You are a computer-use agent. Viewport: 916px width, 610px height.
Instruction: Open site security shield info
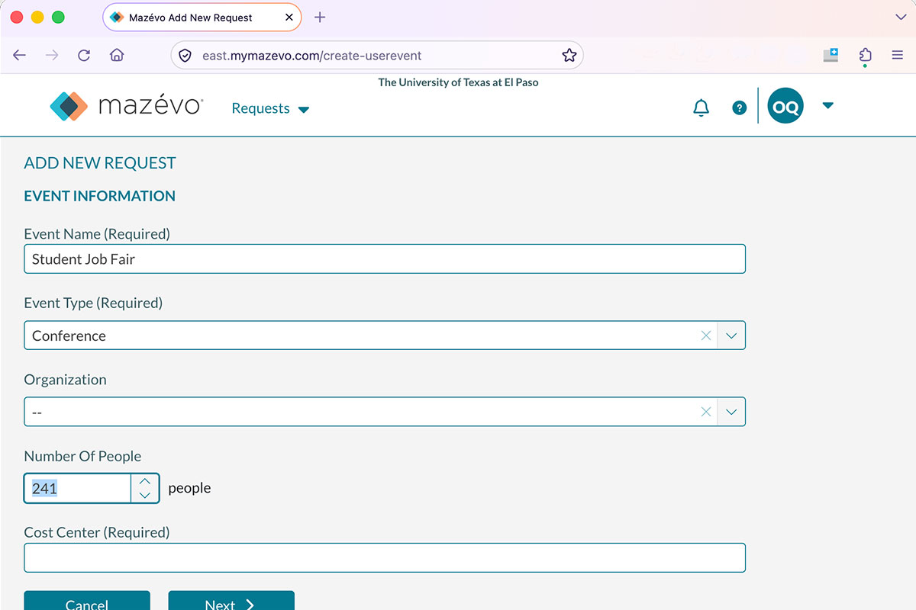[185, 55]
